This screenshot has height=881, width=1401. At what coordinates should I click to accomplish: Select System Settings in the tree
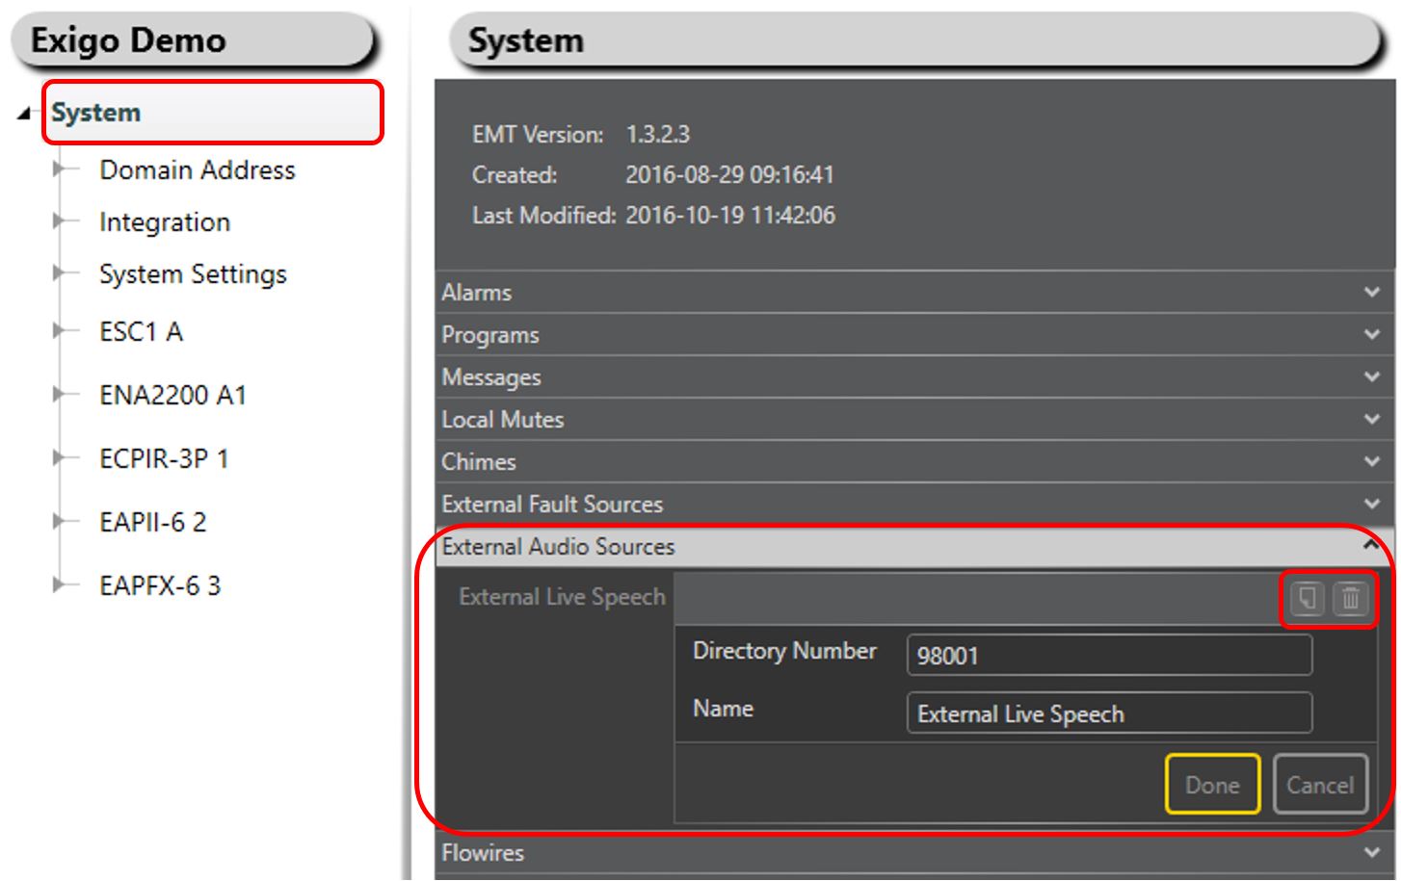pyautogui.click(x=193, y=274)
